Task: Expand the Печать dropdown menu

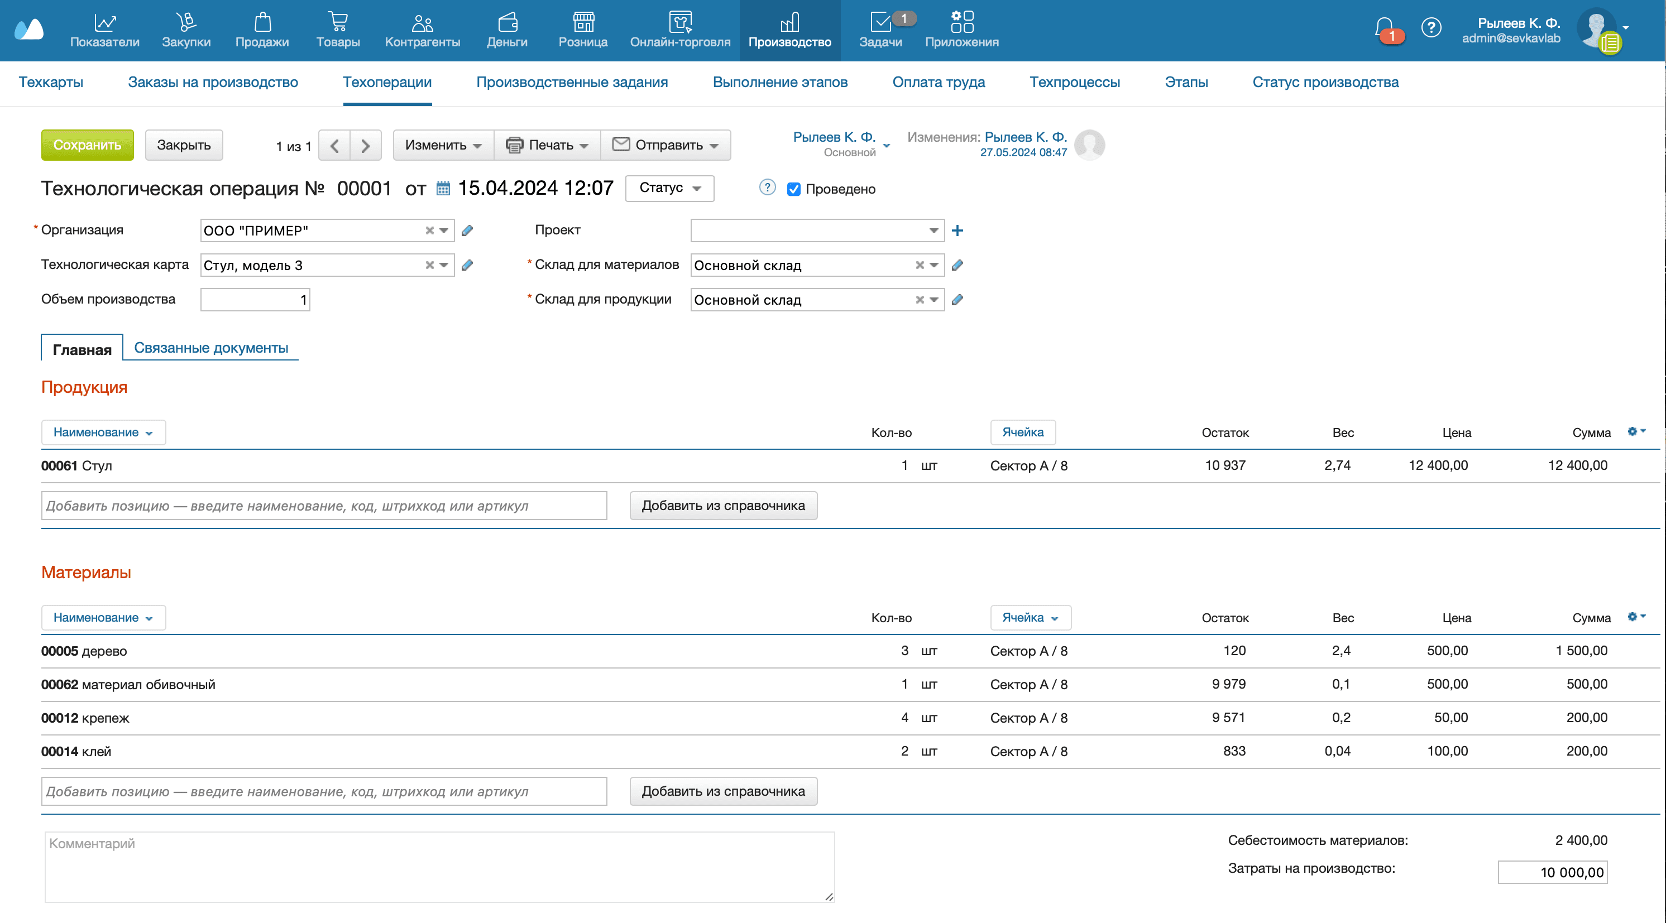Action: (x=547, y=146)
